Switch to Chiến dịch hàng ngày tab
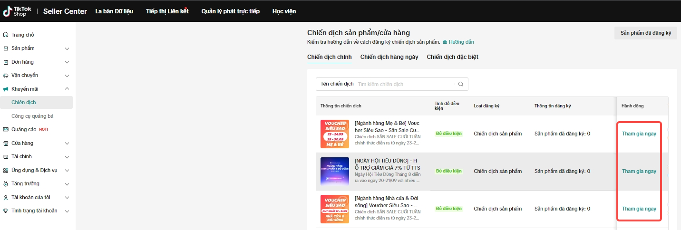The height and width of the screenshot is (230, 681). click(x=389, y=57)
